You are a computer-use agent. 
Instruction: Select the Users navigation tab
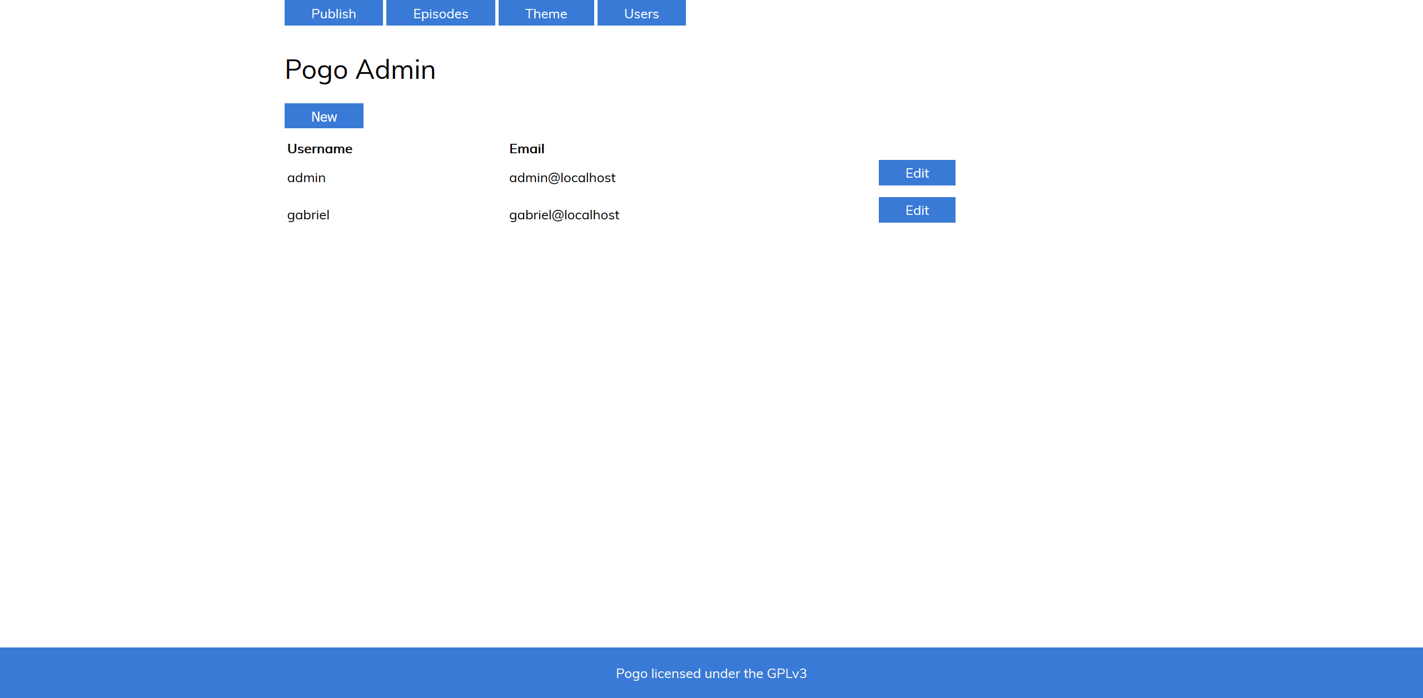(x=641, y=13)
